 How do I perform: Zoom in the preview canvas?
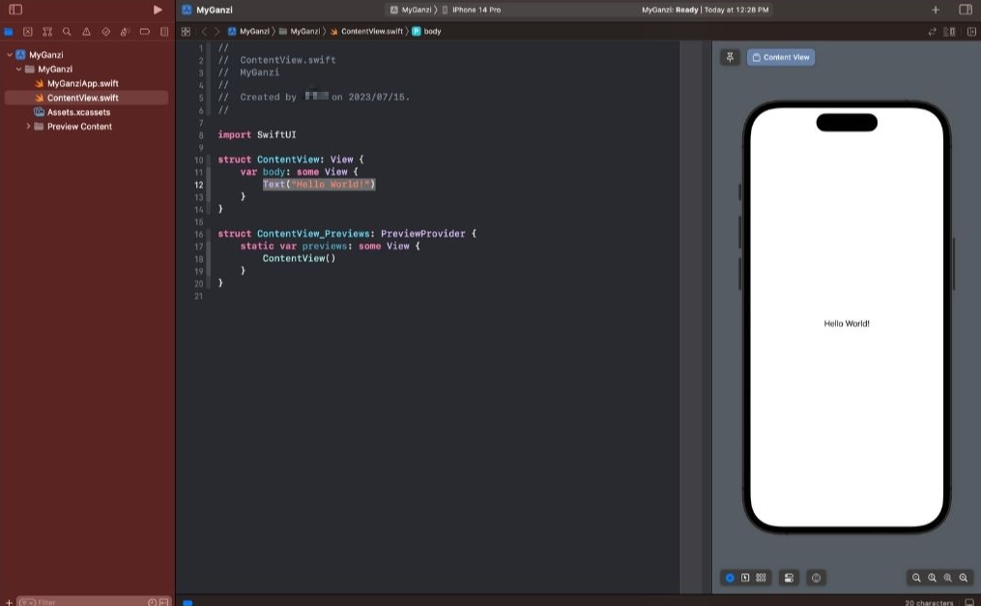[x=964, y=578]
